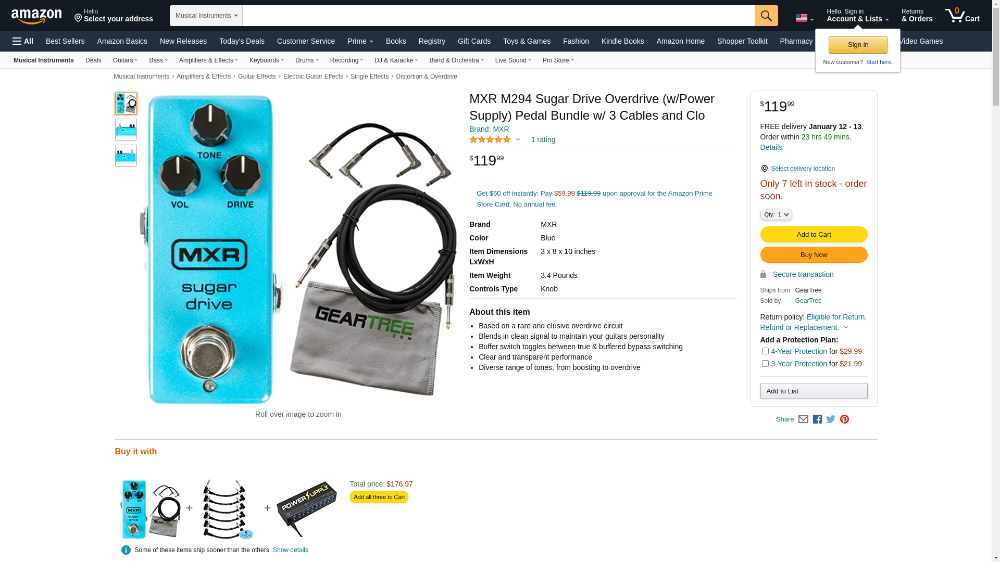The width and height of the screenshot is (1000, 562).
Task: Click the Buy Now button
Action: click(x=814, y=255)
